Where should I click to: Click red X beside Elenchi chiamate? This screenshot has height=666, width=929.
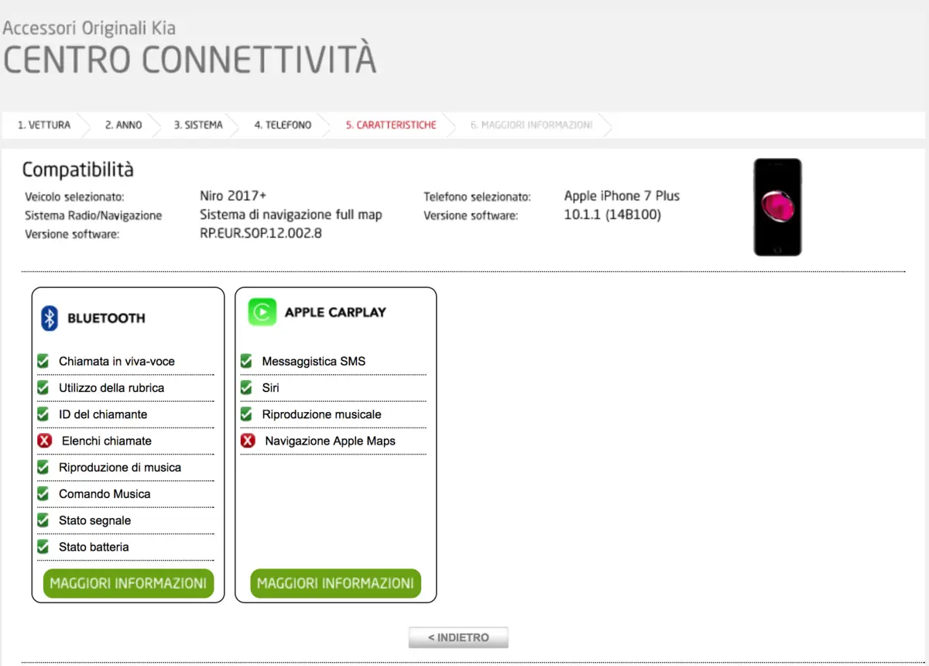point(44,441)
